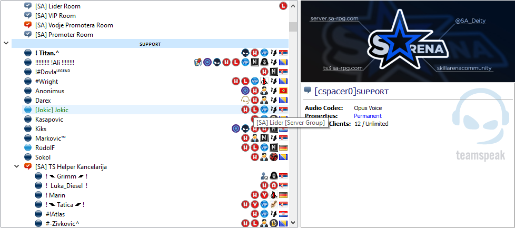The height and width of the screenshot is (228, 515).
Task: Click the red L badge in #Wright's row
Action: 245,81
